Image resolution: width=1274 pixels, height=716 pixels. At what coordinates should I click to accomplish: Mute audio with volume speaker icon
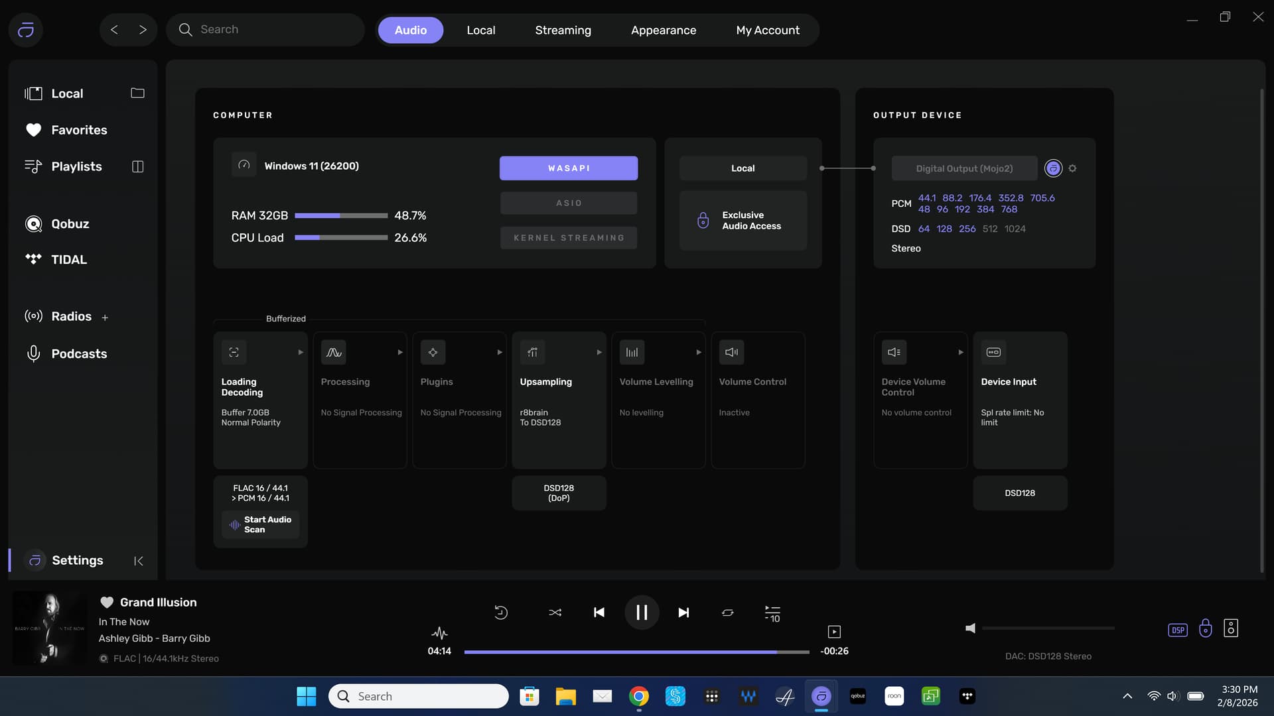(x=970, y=628)
